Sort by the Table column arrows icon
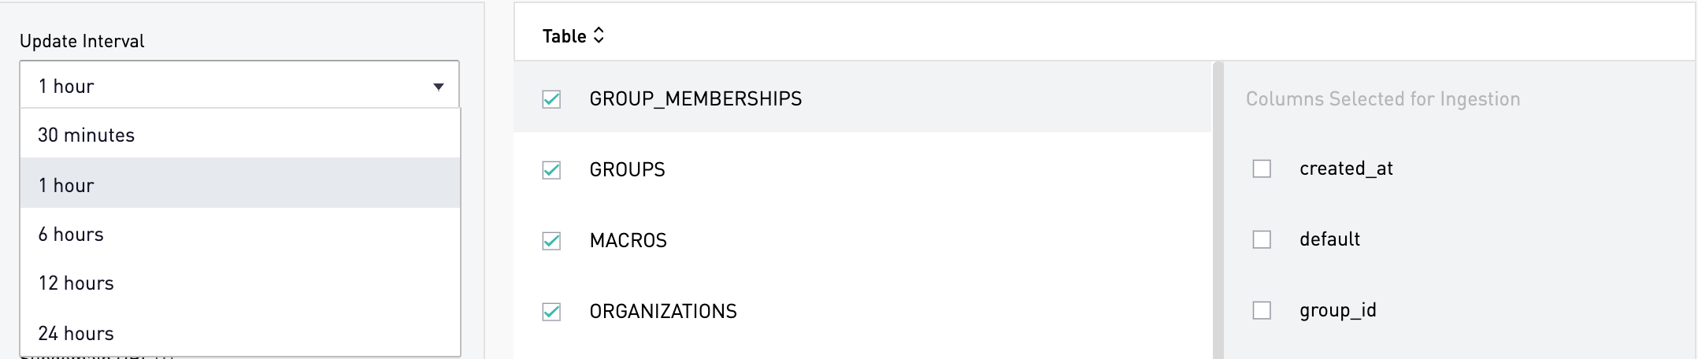Viewport: 1698px width, 359px height. (x=599, y=35)
